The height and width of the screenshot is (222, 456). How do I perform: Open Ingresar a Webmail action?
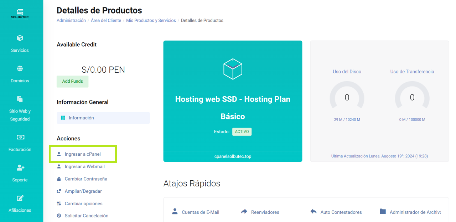point(84,166)
